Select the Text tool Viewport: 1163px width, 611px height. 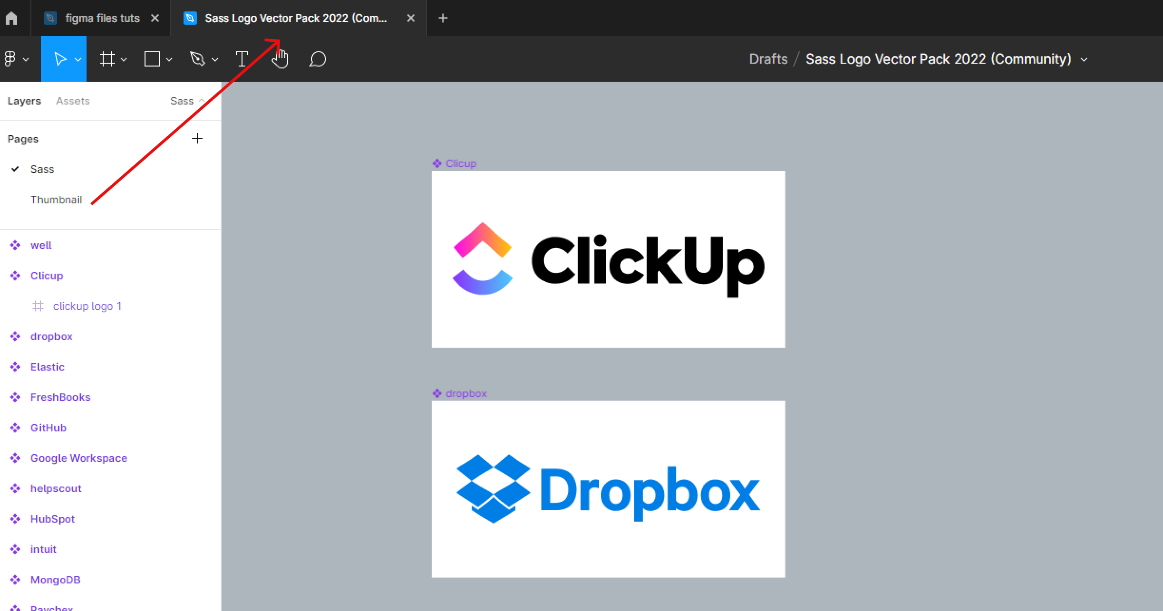click(x=242, y=58)
